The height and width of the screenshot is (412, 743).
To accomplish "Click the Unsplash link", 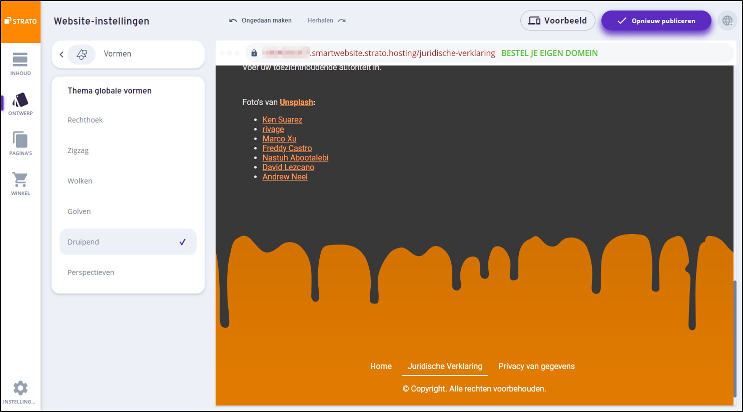I will (296, 102).
